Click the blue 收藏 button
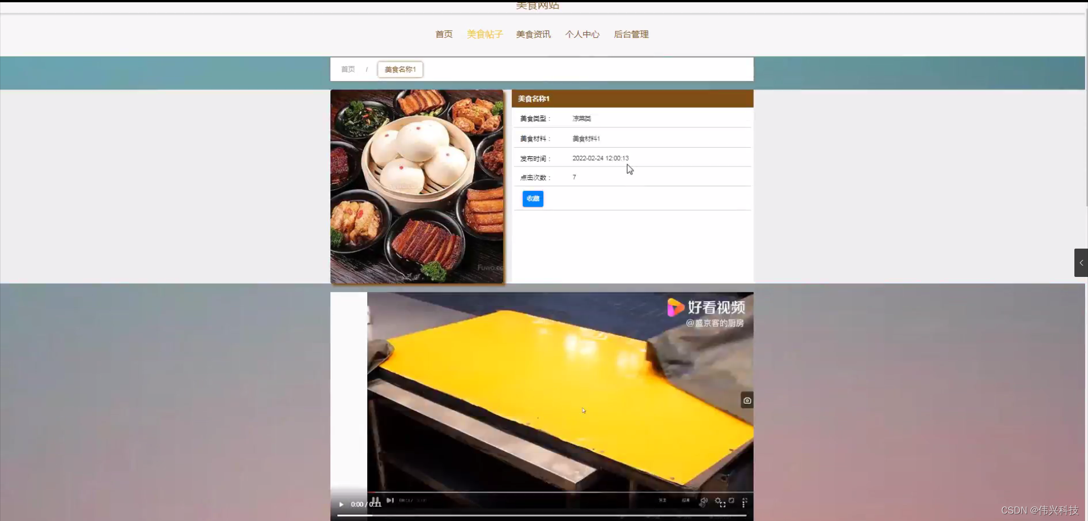The width and height of the screenshot is (1088, 521). click(x=532, y=198)
